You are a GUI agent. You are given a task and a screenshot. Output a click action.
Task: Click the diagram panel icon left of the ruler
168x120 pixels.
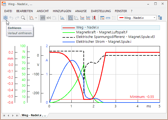[x=102, y=18]
